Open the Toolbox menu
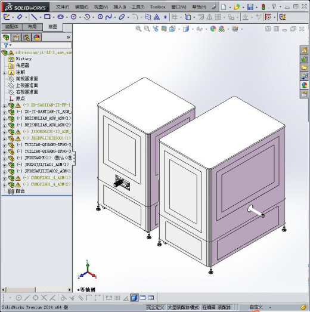 click(158, 7)
